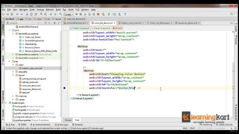Open the SDK Manager icon

[x=119, y=14]
